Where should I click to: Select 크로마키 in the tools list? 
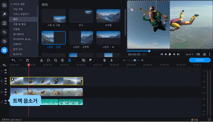[17, 44]
